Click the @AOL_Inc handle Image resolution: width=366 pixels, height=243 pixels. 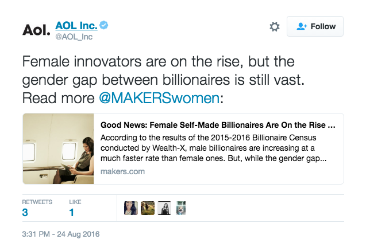(x=74, y=37)
